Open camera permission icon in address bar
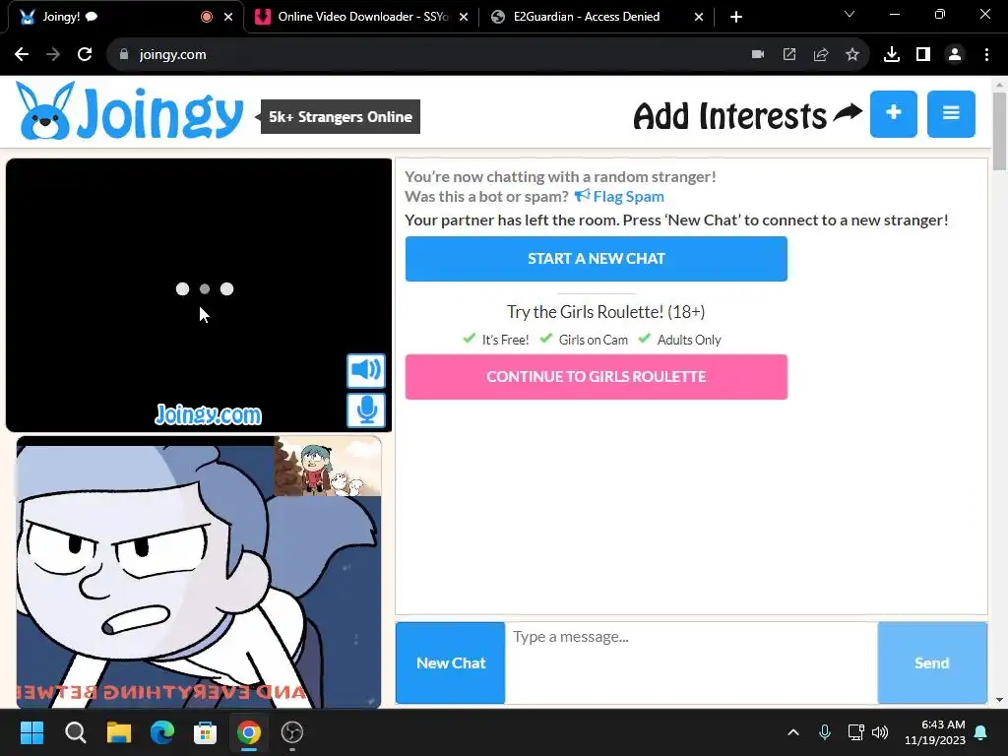Image resolution: width=1008 pixels, height=756 pixels. pos(758,55)
